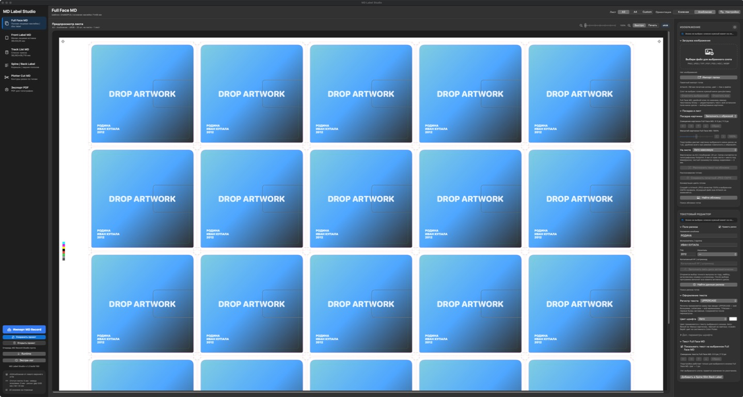Viewport: 743px width, 397px height.
Task: Toggle the Править релиз checkbox
Action: coord(720,227)
